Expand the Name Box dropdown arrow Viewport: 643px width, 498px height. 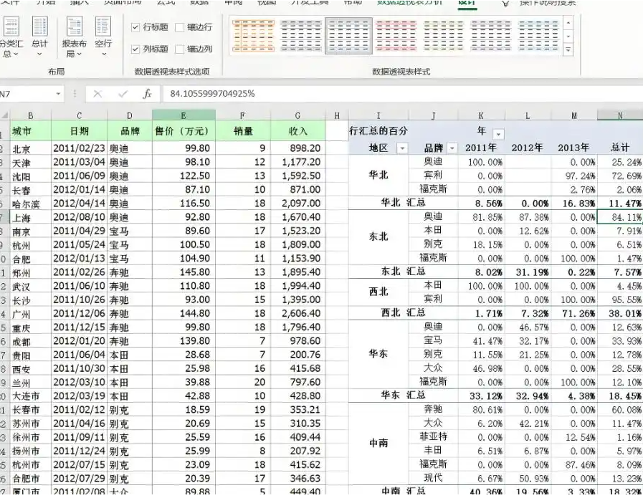click(x=59, y=94)
